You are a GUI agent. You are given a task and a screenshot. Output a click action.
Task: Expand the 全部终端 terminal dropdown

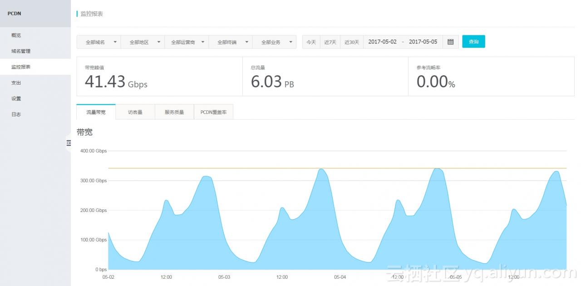[231, 42]
